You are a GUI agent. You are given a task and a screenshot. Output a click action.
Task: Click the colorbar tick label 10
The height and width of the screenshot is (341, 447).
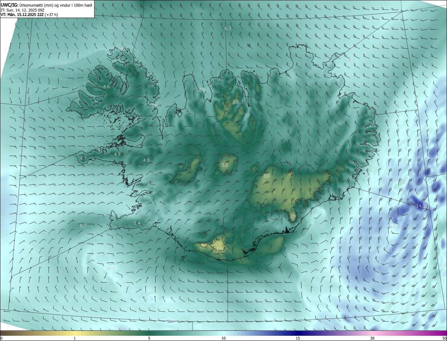[223, 338]
